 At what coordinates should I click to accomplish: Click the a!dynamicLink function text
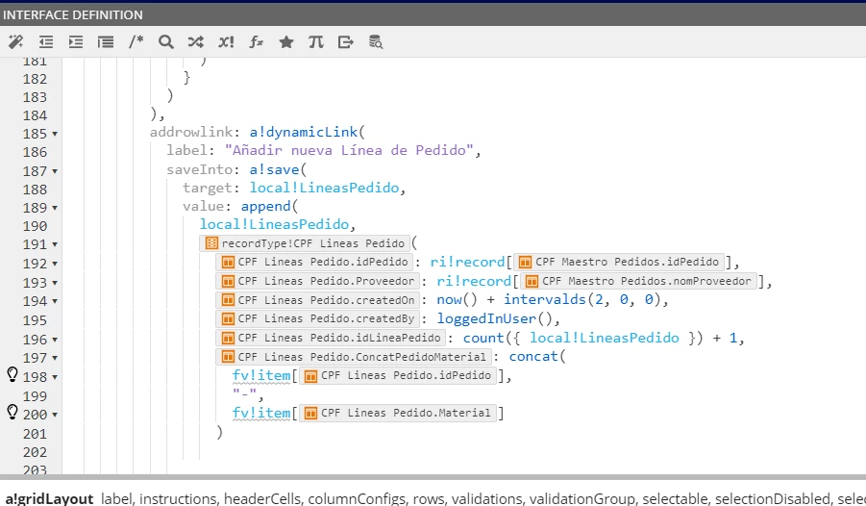point(304,132)
